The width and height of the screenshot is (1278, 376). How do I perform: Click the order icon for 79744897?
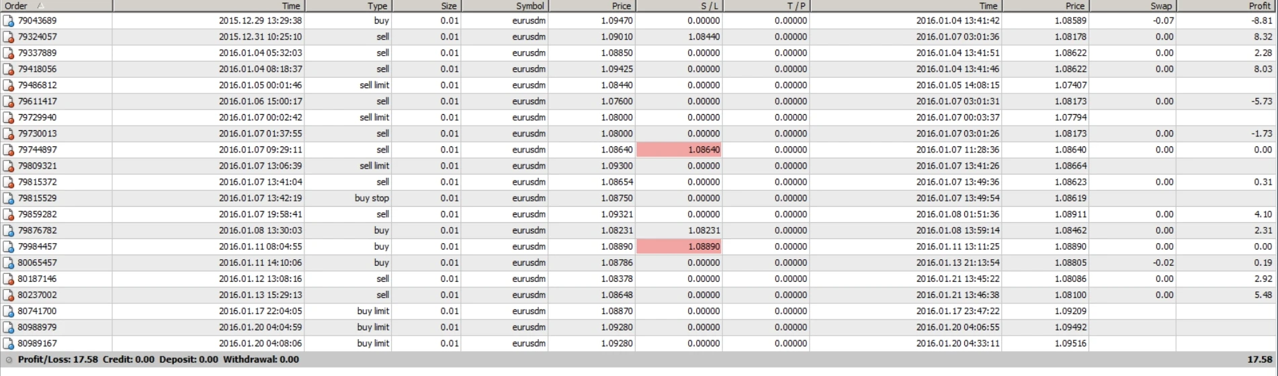pos(9,150)
